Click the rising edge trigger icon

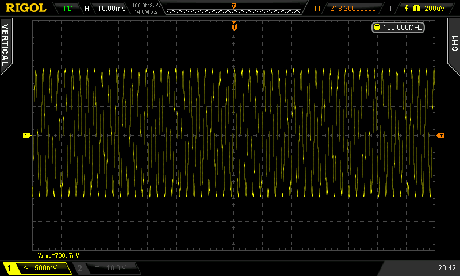coord(406,9)
